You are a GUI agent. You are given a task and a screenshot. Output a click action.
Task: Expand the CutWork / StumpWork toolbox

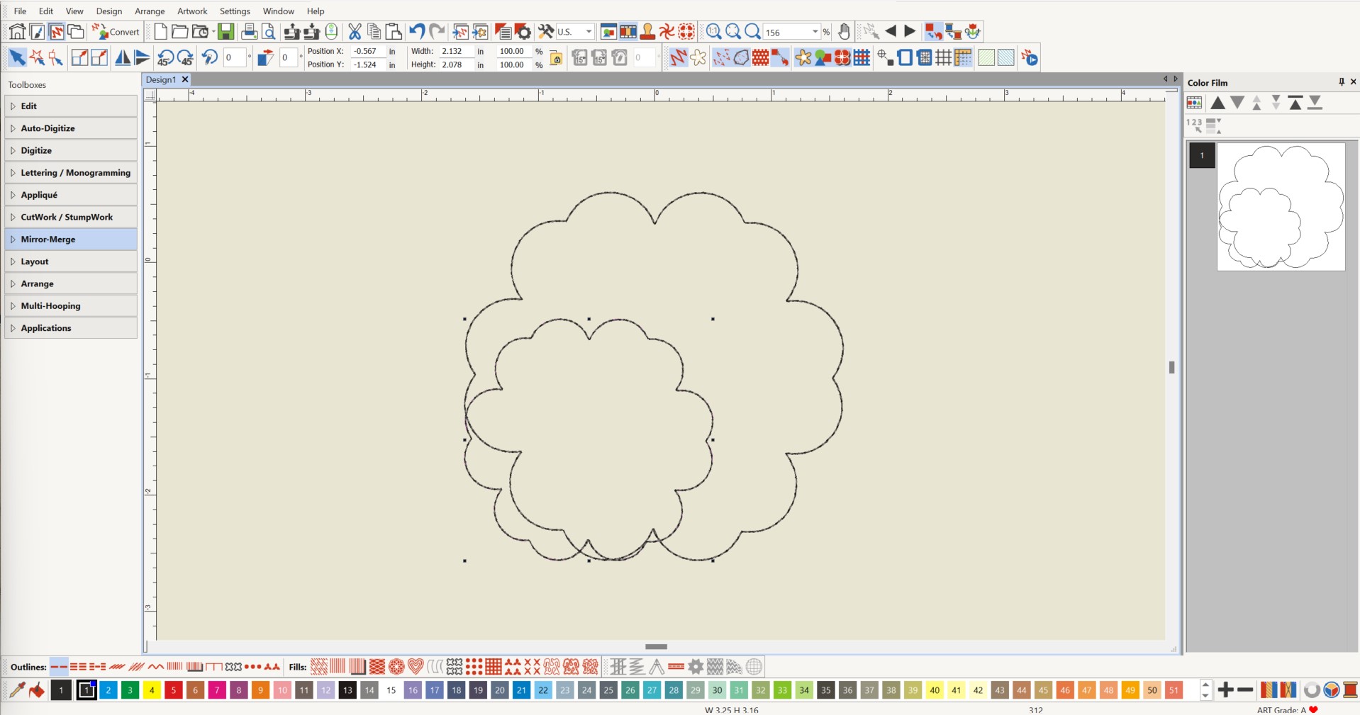click(x=71, y=217)
